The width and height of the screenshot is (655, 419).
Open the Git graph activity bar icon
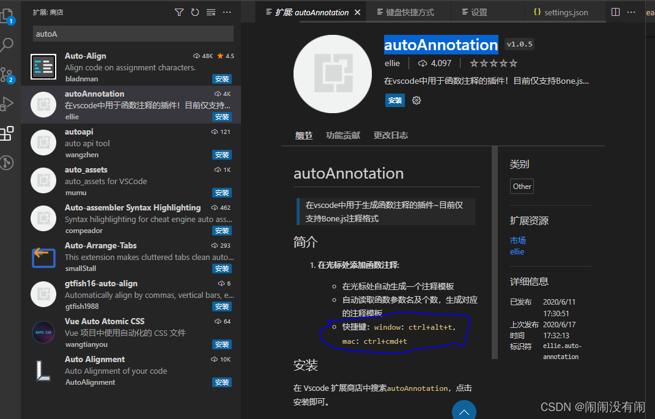click(x=7, y=163)
